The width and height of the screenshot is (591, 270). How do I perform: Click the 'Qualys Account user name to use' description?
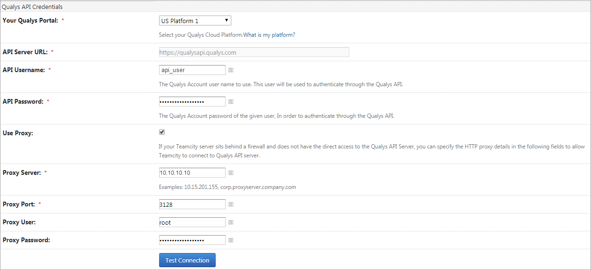pyautogui.click(x=281, y=85)
